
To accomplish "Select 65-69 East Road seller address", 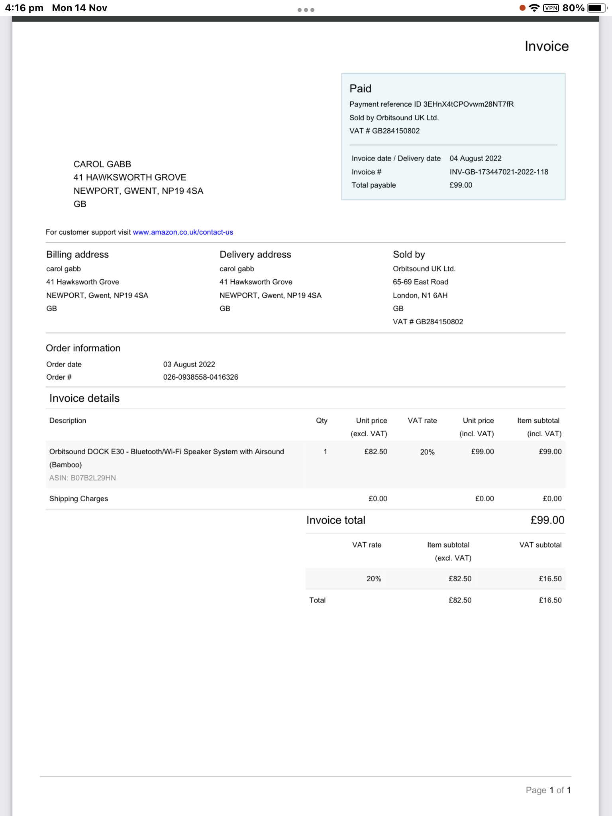I will click(420, 282).
